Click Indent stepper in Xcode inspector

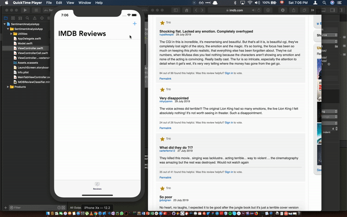[337, 128]
